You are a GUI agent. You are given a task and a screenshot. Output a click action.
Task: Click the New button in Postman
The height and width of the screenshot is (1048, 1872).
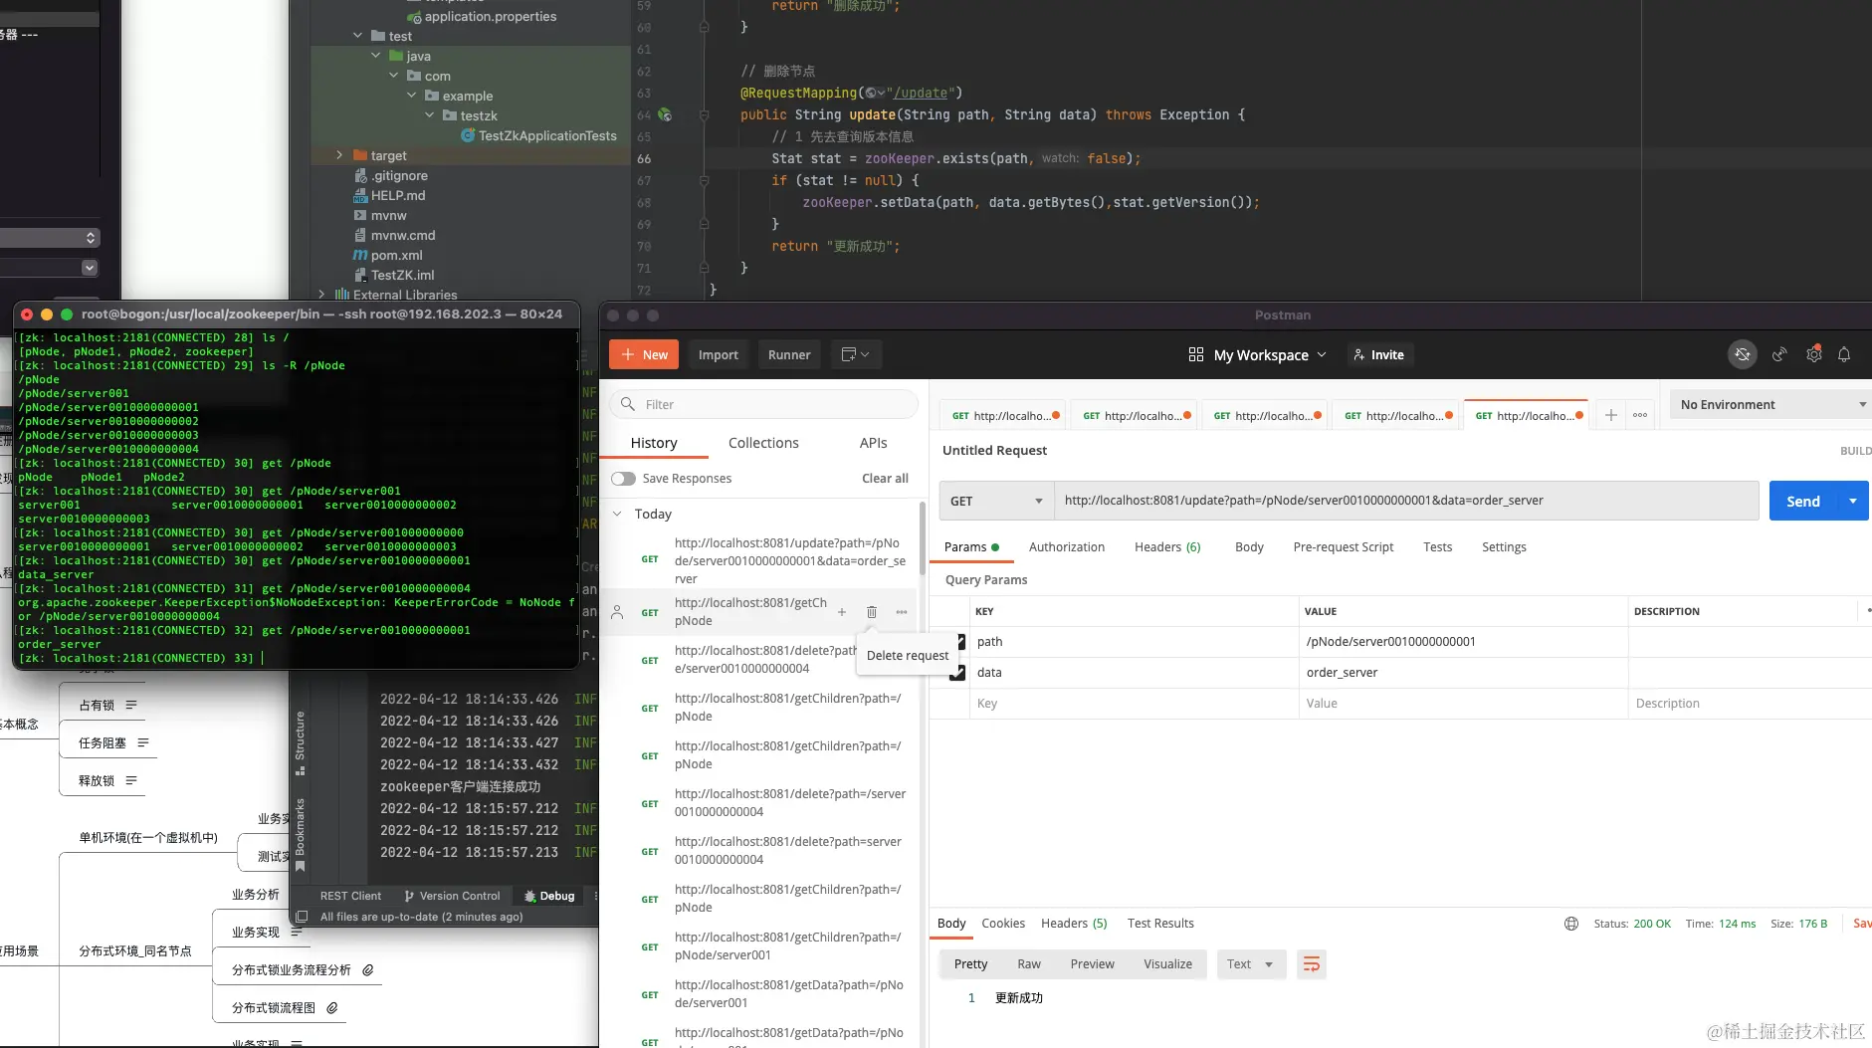click(644, 354)
